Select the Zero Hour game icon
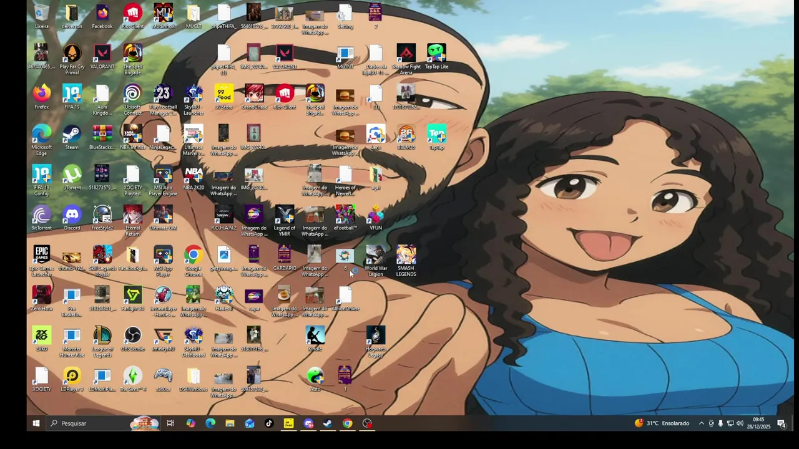 [41, 299]
